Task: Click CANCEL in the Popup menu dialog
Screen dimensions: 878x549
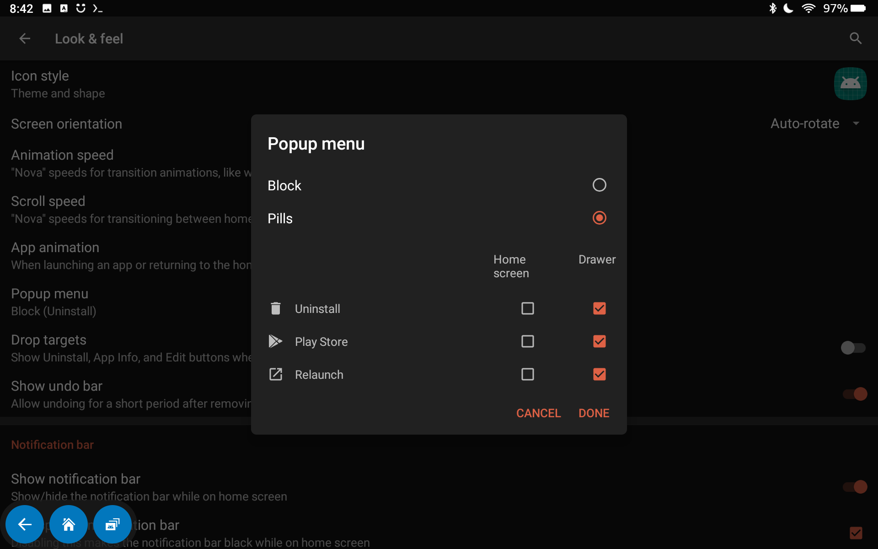Action: (538, 413)
